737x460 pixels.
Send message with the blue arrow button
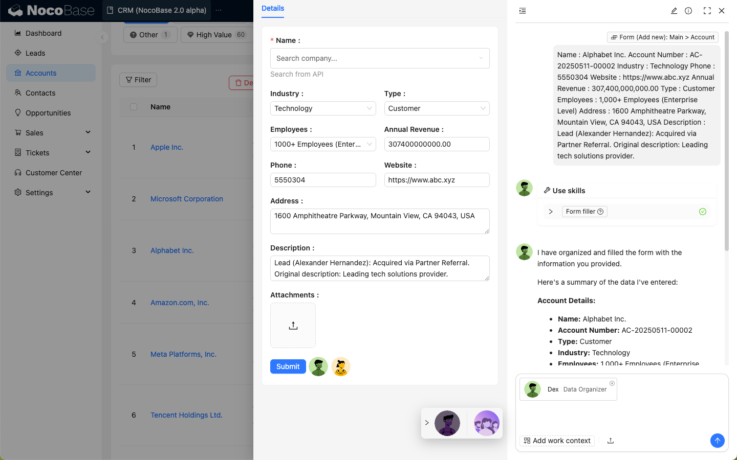717,441
